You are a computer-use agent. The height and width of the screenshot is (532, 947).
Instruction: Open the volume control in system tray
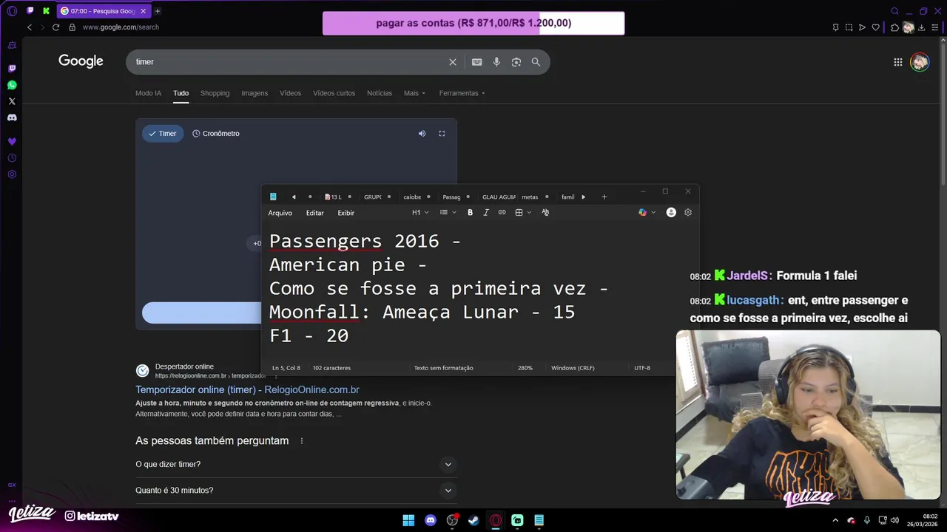[894, 520]
